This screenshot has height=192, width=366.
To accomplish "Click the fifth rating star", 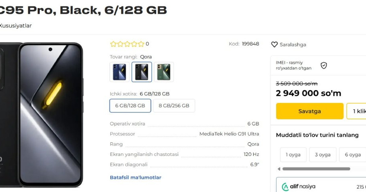I will pyautogui.click(x=141, y=44).
